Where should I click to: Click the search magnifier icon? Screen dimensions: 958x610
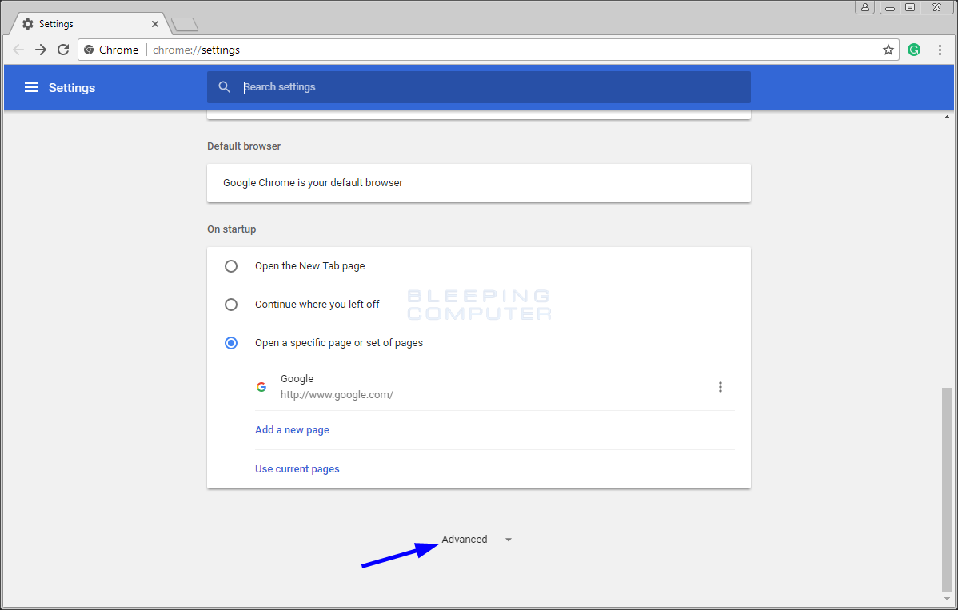pos(224,86)
